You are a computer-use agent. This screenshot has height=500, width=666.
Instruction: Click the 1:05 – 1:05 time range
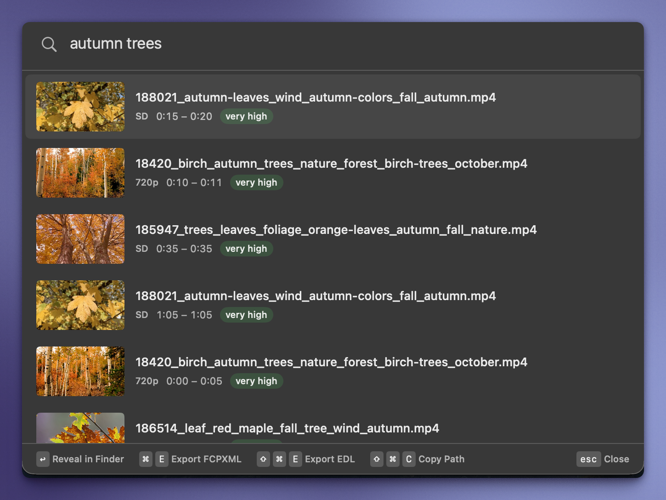coord(184,315)
